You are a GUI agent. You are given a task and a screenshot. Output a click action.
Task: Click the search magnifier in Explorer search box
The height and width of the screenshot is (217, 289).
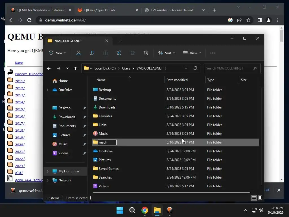coord(255,68)
